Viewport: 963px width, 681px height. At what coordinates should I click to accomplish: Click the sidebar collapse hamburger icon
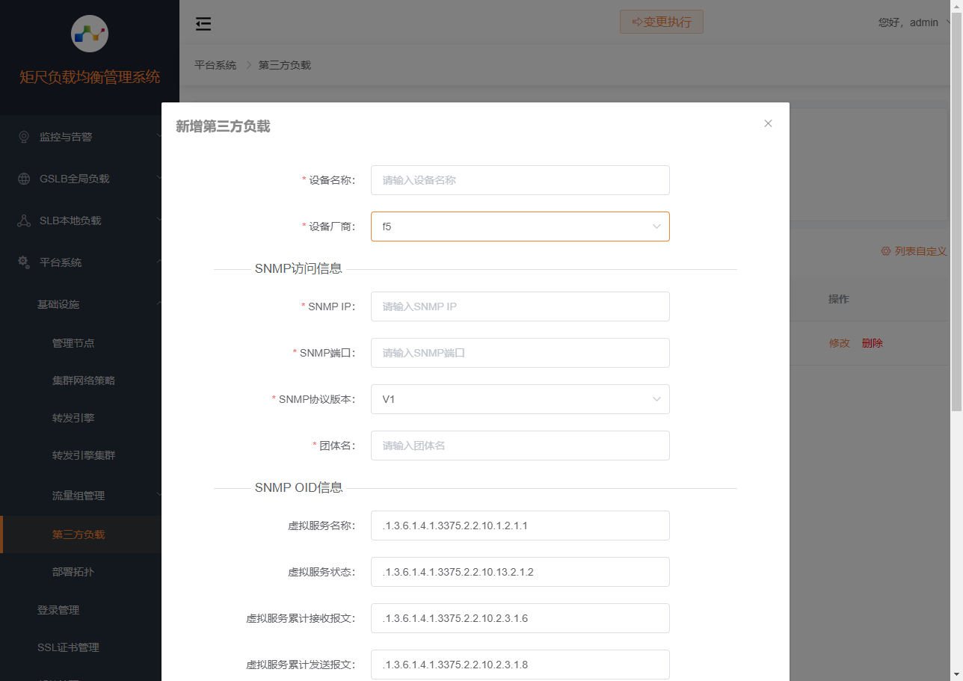coord(203,23)
